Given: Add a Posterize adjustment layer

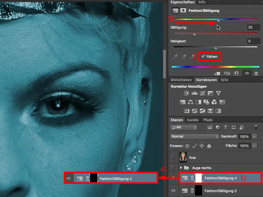Looking at the screenshot, I should (x=195, y=111).
